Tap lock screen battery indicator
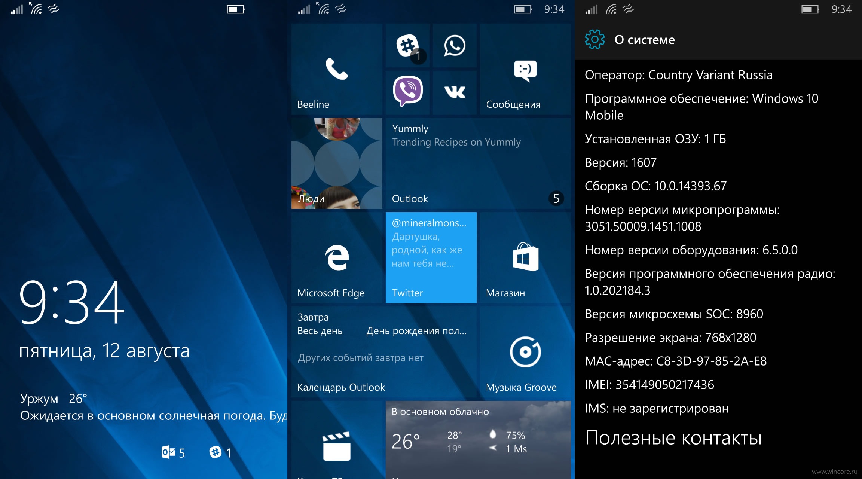Screen dimensions: 862x479 tap(236, 9)
